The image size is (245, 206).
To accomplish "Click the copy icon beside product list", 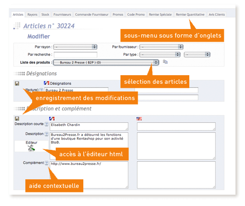I will tap(165, 62).
